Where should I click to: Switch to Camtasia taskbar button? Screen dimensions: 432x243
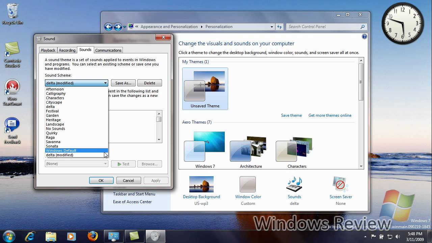pos(134,236)
